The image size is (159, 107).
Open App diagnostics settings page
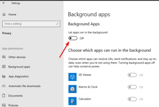[18, 76]
